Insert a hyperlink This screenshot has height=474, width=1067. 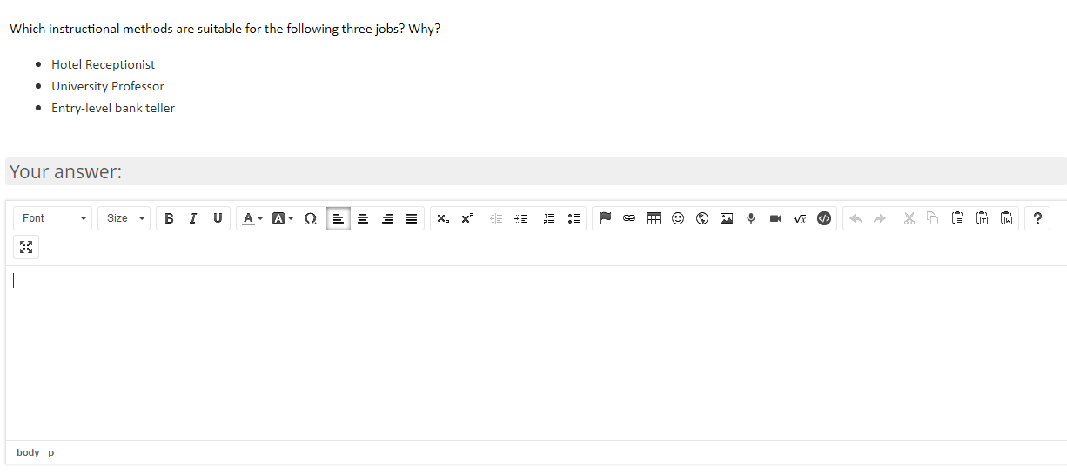(629, 218)
